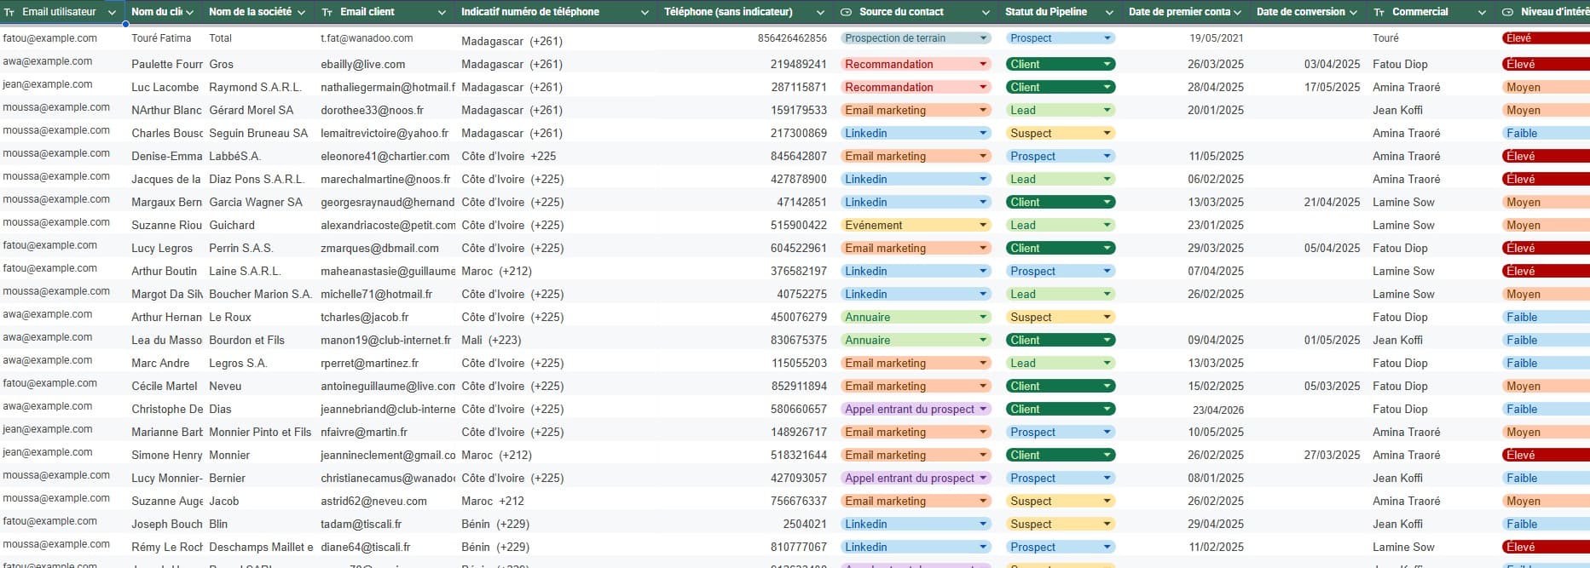Viewport: 1590px width, 568px height.
Task: Open Annuaire source chip in Le Roux row
Action: click(x=916, y=317)
